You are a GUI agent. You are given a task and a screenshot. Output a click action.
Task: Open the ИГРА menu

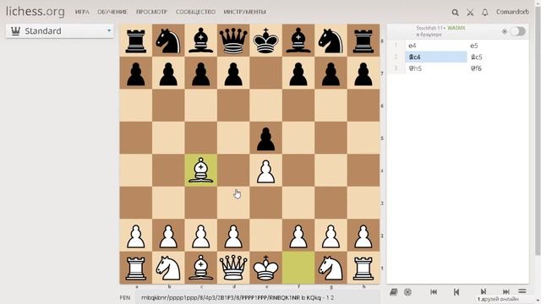(82, 12)
